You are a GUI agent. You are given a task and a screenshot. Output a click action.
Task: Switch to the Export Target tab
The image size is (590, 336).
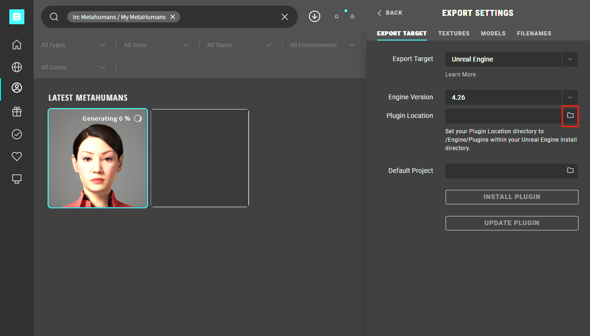402,34
